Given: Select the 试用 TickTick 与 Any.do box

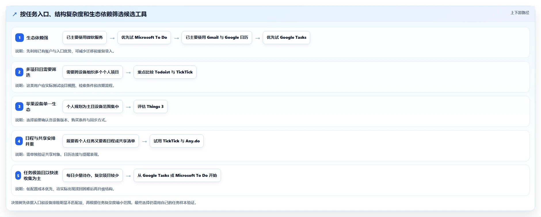Looking at the screenshot, I should [177, 141].
